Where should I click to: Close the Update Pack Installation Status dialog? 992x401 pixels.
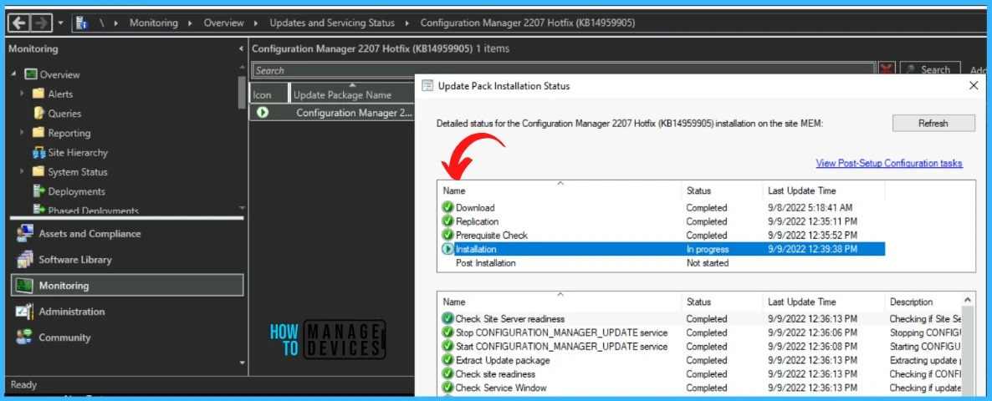(974, 86)
